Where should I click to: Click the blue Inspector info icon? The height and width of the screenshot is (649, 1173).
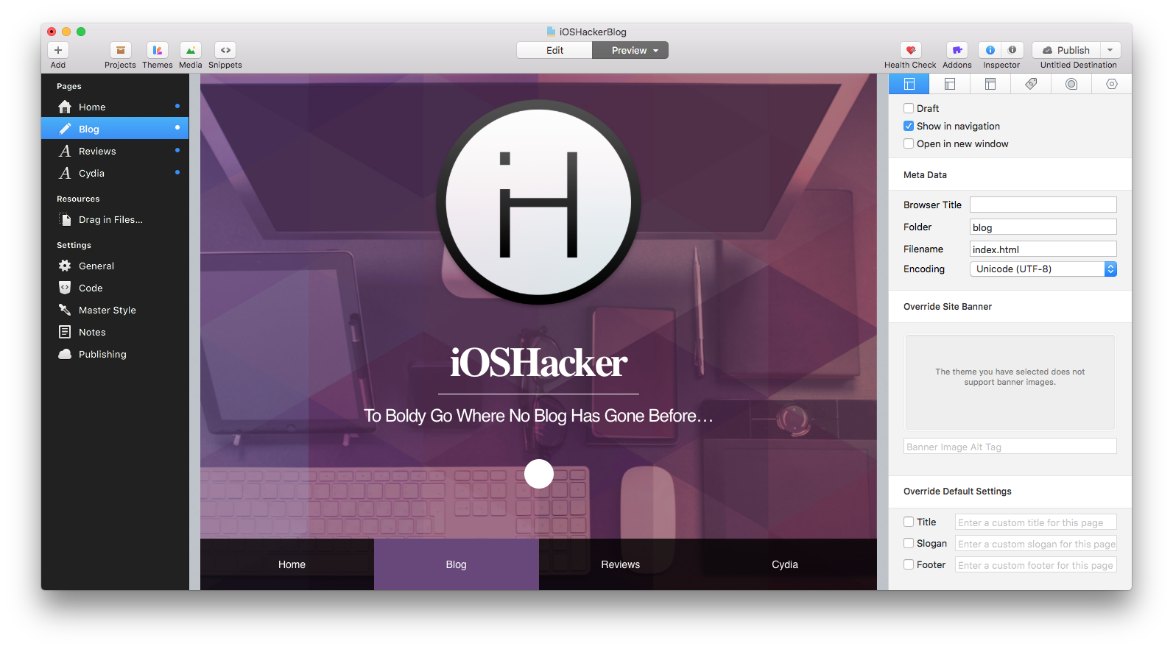(x=990, y=50)
